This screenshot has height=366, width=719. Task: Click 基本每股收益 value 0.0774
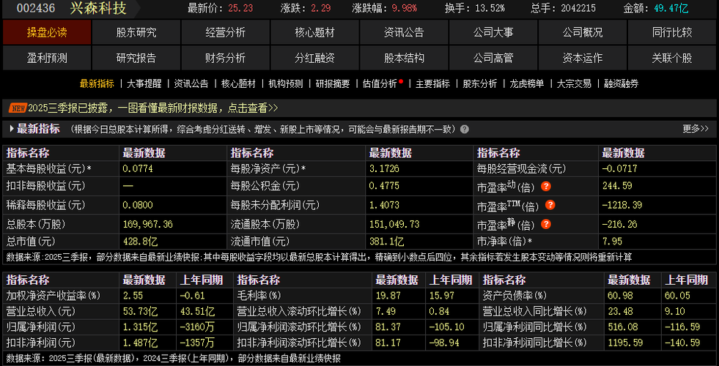click(x=138, y=168)
